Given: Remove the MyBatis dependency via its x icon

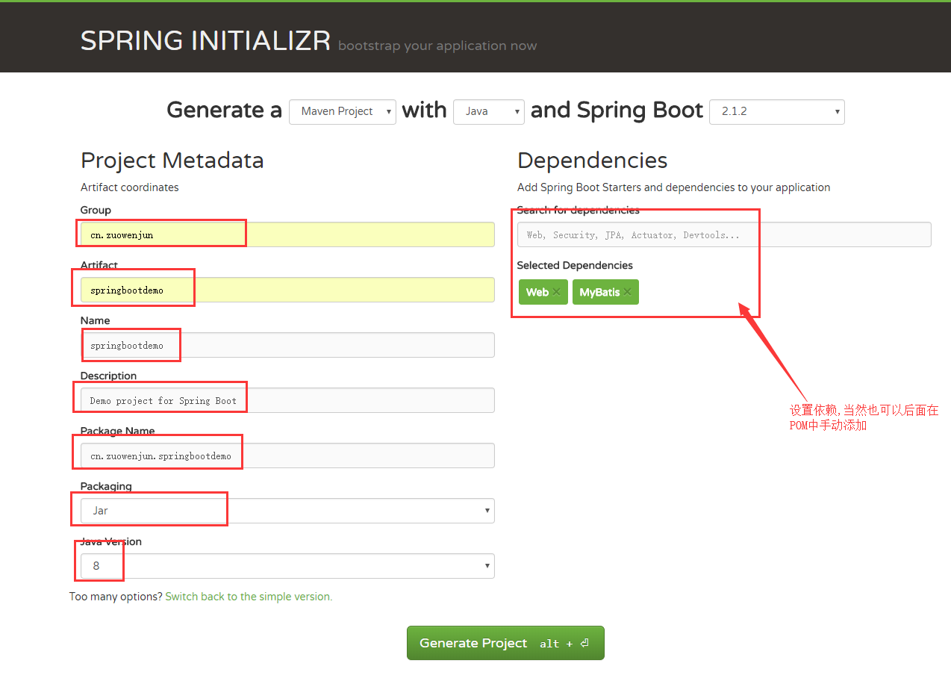Looking at the screenshot, I should point(627,292).
